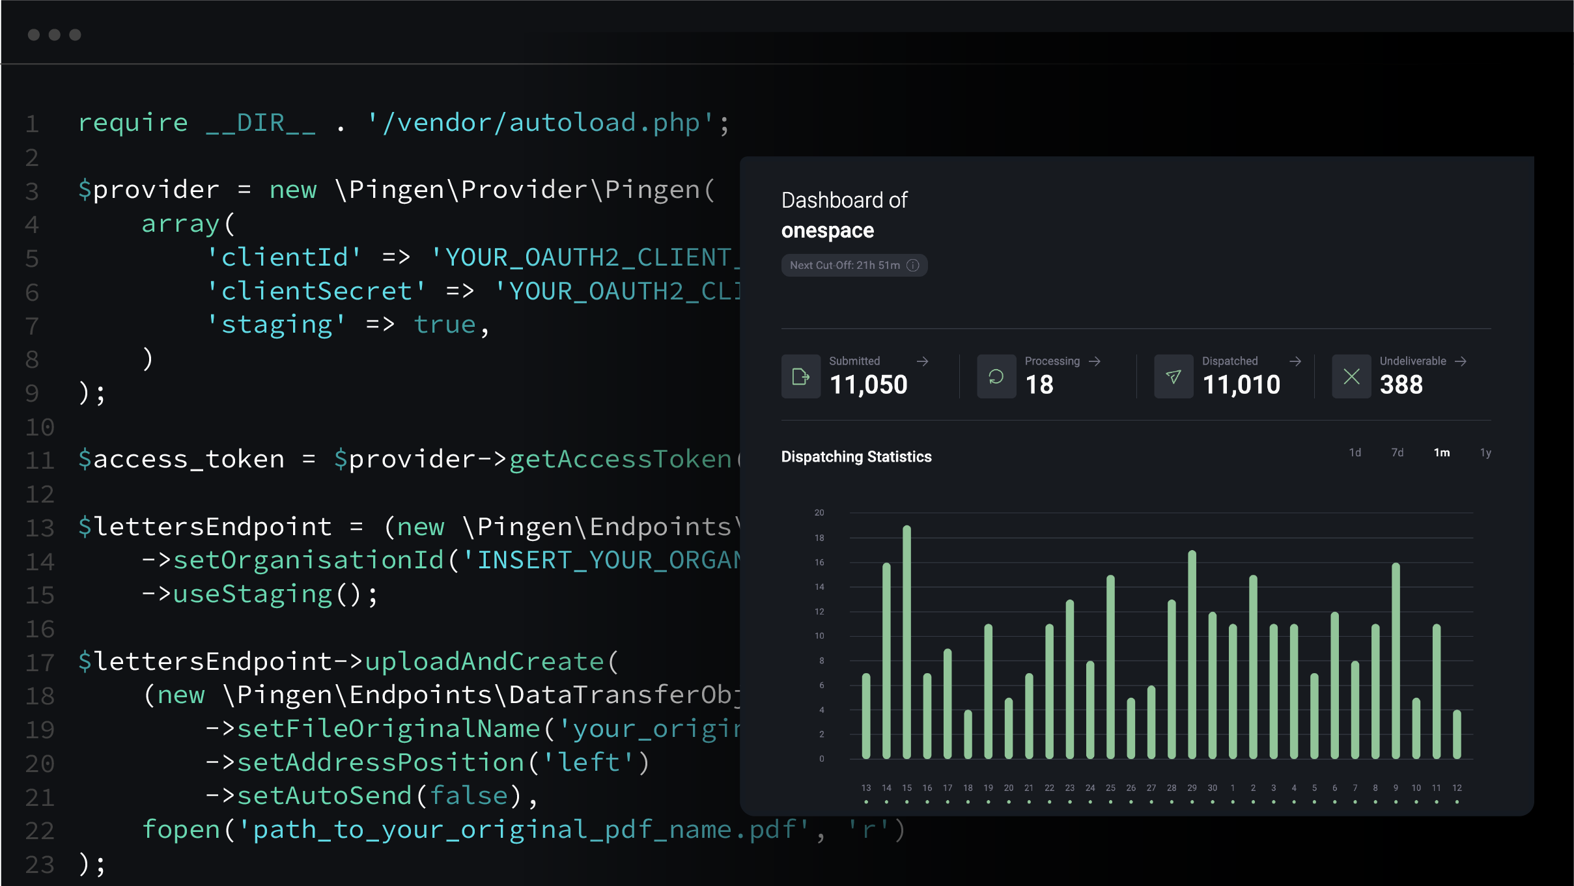This screenshot has height=886, width=1574.
Task: Click the Processing refresh icon
Action: point(996,376)
